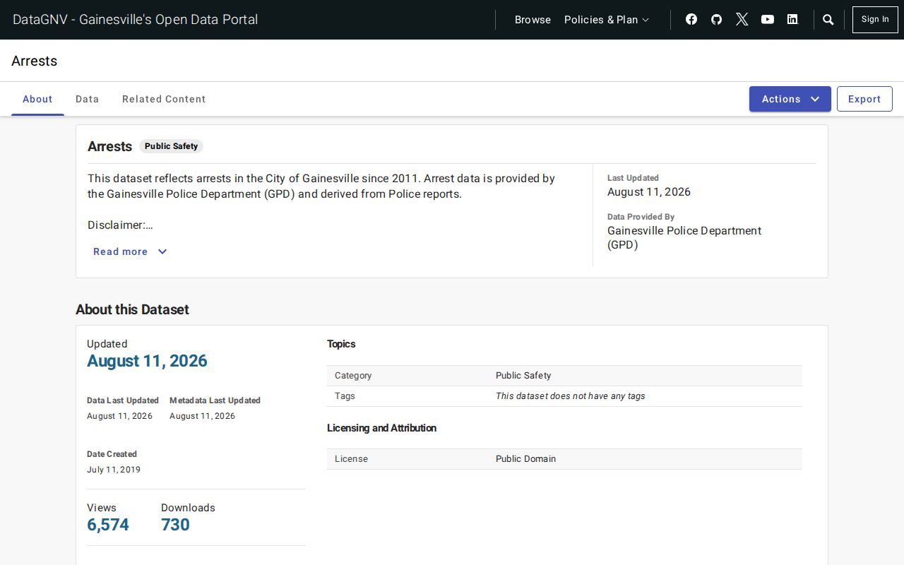This screenshot has height=565, width=904.
Task: Click the Export button
Action: click(x=864, y=99)
